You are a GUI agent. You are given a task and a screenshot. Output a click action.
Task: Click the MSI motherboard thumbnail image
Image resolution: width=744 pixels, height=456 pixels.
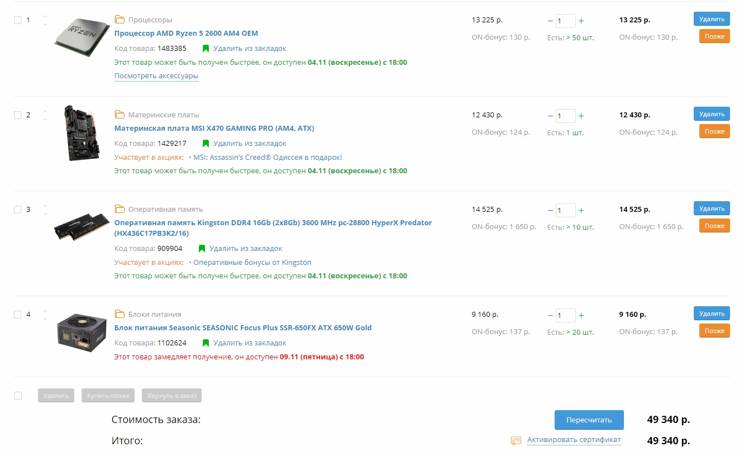pos(82,133)
